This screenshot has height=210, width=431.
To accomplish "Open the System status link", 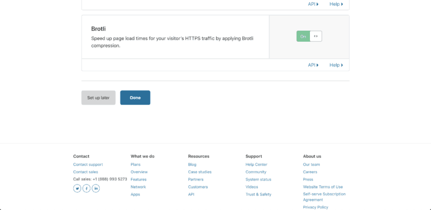I will pyautogui.click(x=258, y=179).
